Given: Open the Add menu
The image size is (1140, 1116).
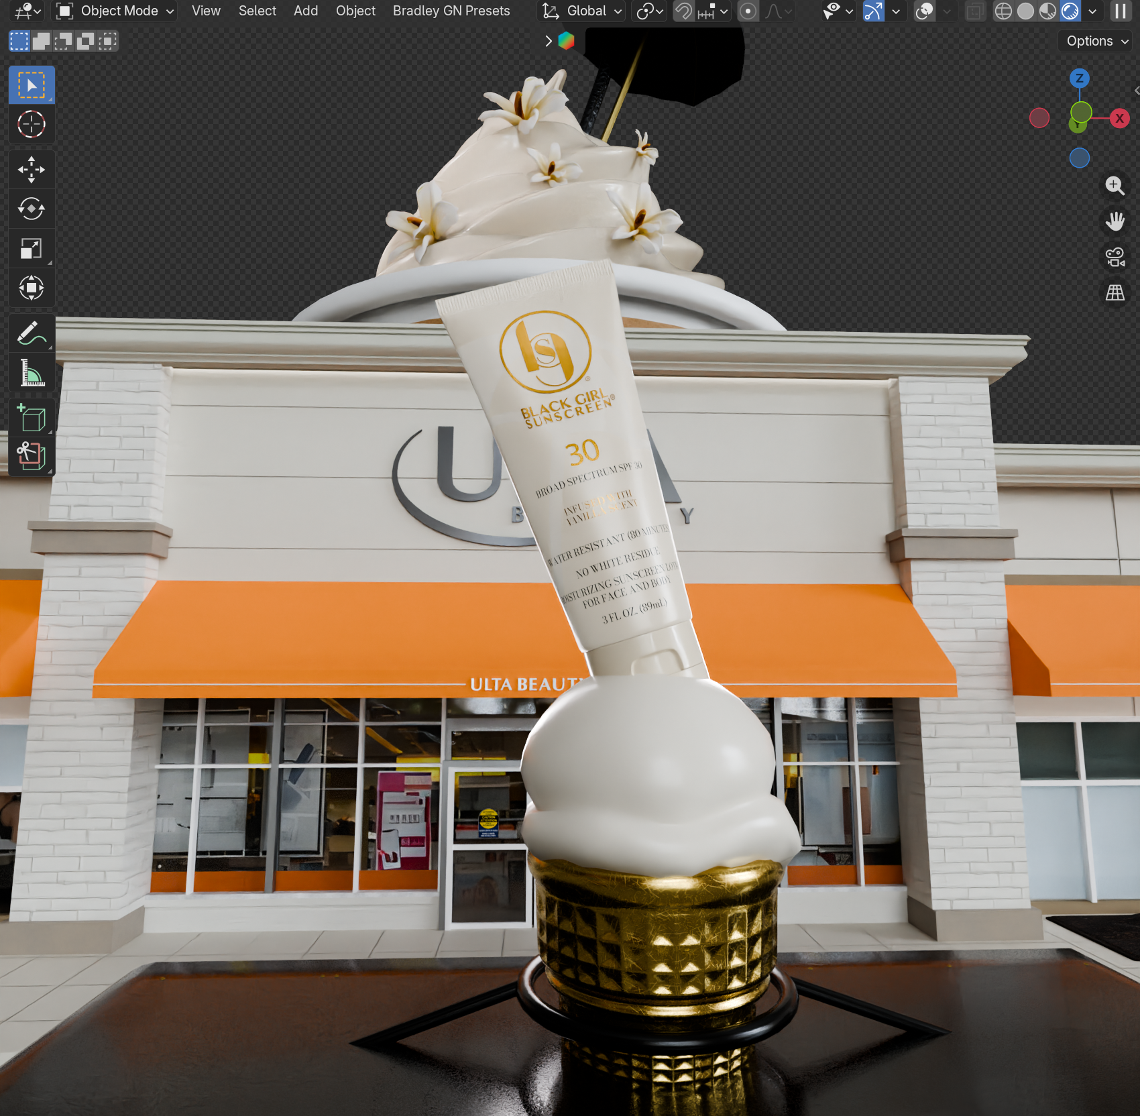Looking at the screenshot, I should [x=306, y=11].
